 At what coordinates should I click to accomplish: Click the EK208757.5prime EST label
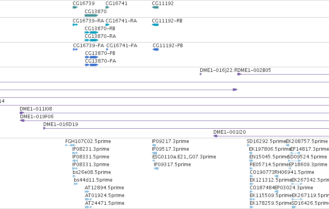[307, 141]
